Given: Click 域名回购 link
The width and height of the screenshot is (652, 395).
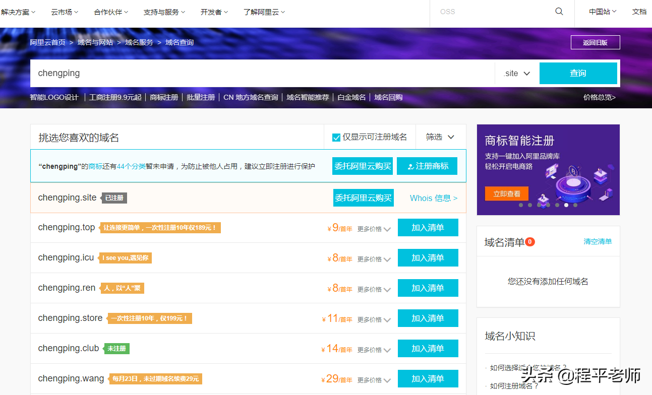Looking at the screenshot, I should tap(388, 97).
